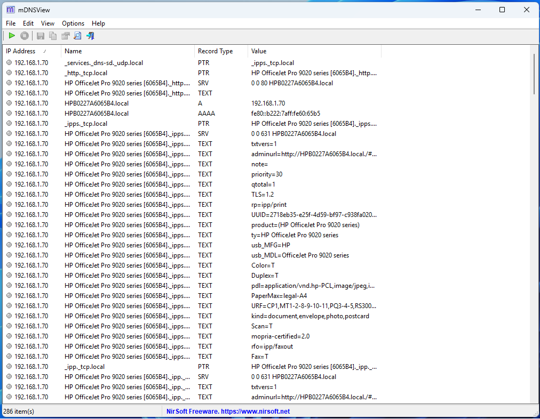Viewport: 540px width, 419px height.
Task: Select the value PaperMax=legal-A4
Action: point(279,296)
